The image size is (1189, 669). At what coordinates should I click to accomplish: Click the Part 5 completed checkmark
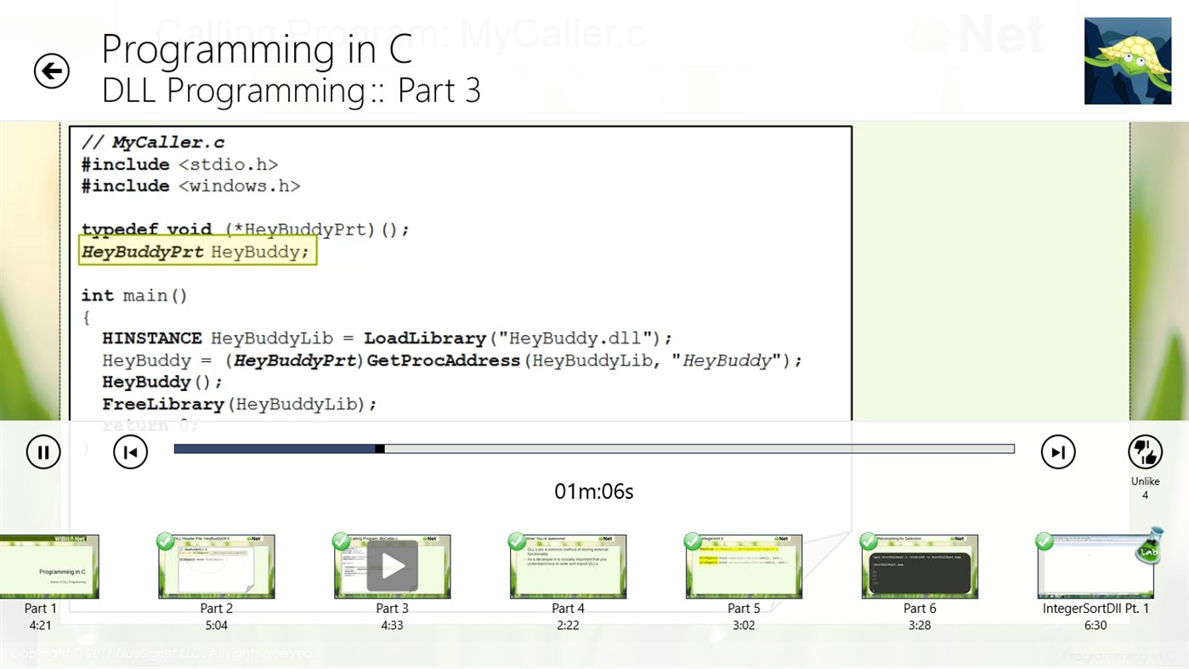[x=693, y=541]
